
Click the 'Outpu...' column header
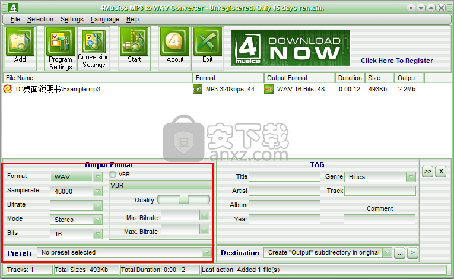(409, 78)
